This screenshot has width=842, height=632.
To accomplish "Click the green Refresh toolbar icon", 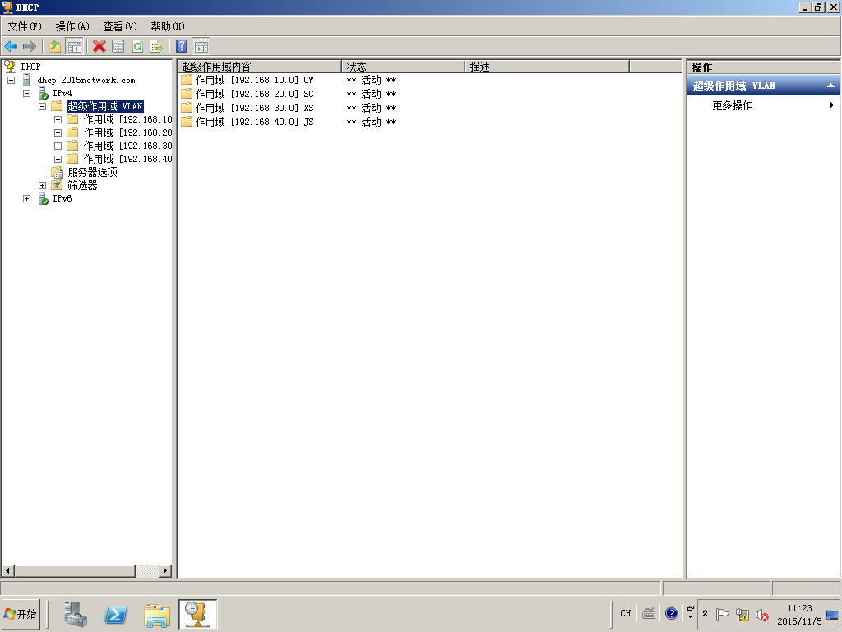I will coord(137,47).
